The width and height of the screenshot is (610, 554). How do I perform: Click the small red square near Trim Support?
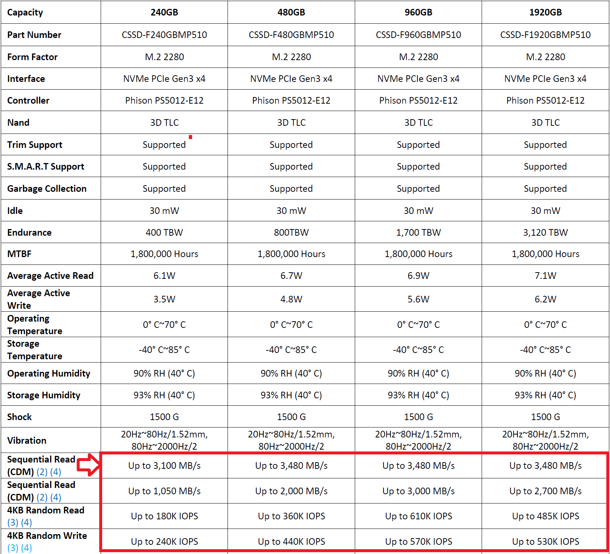[x=190, y=137]
